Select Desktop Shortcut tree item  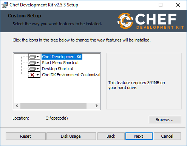tap(58, 69)
